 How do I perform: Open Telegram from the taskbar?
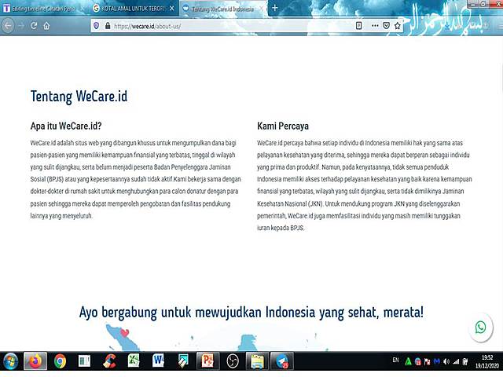(282, 361)
